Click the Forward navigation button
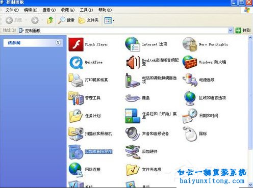 (35, 20)
